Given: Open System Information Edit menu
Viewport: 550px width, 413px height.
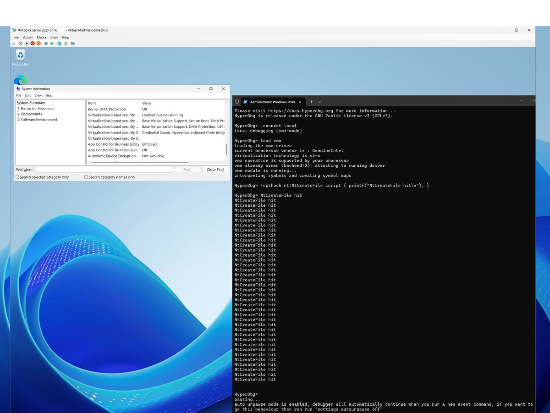Looking at the screenshot, I should 28,95.
